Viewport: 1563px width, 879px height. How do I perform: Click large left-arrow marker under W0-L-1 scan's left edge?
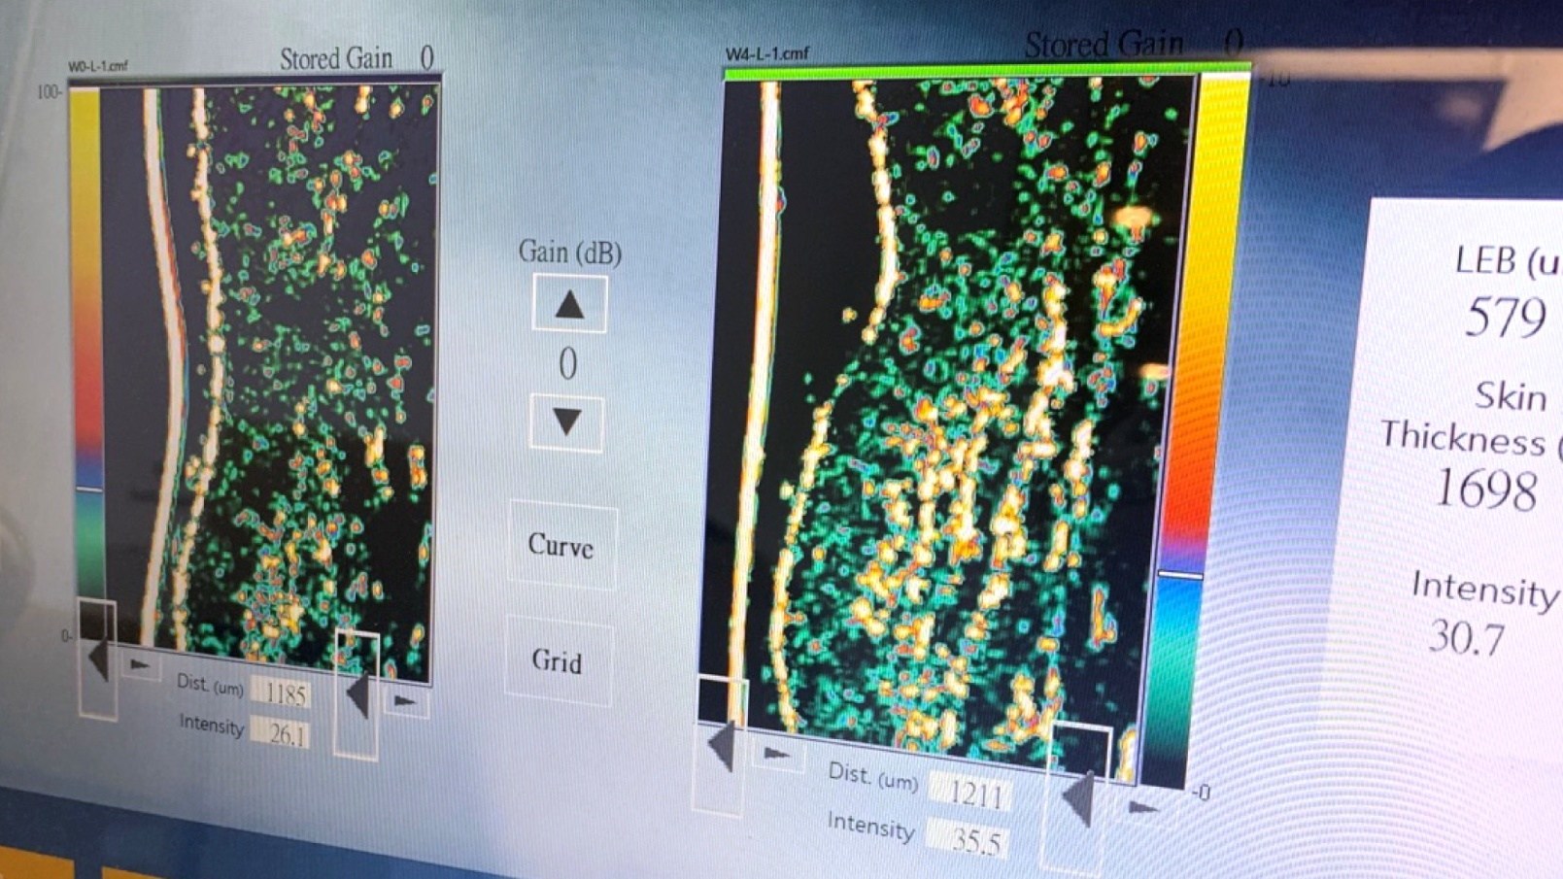97,659
